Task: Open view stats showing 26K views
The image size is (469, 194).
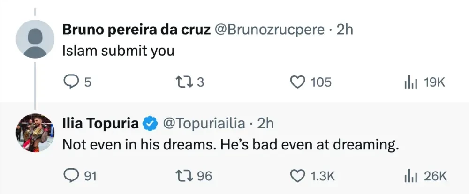Action: click(411, 176)
